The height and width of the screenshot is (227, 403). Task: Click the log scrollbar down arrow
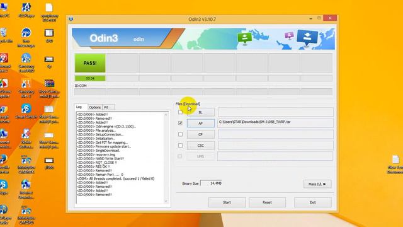pos(166,201)
